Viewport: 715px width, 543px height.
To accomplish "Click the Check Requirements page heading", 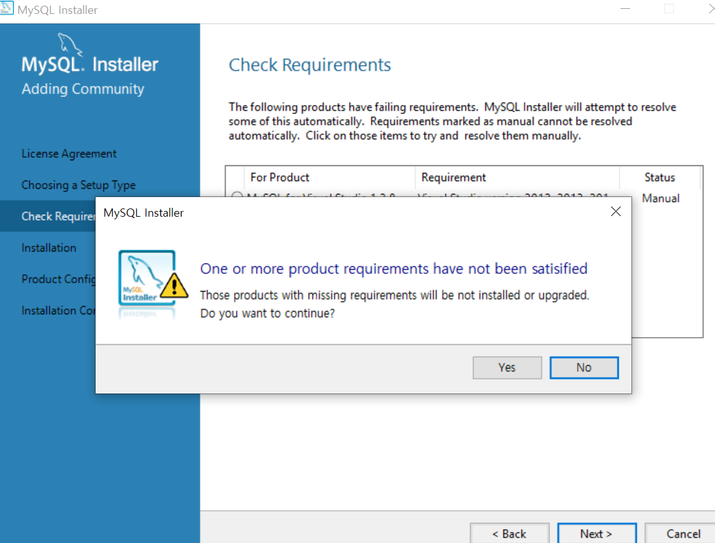I will (x=310, y=65).
